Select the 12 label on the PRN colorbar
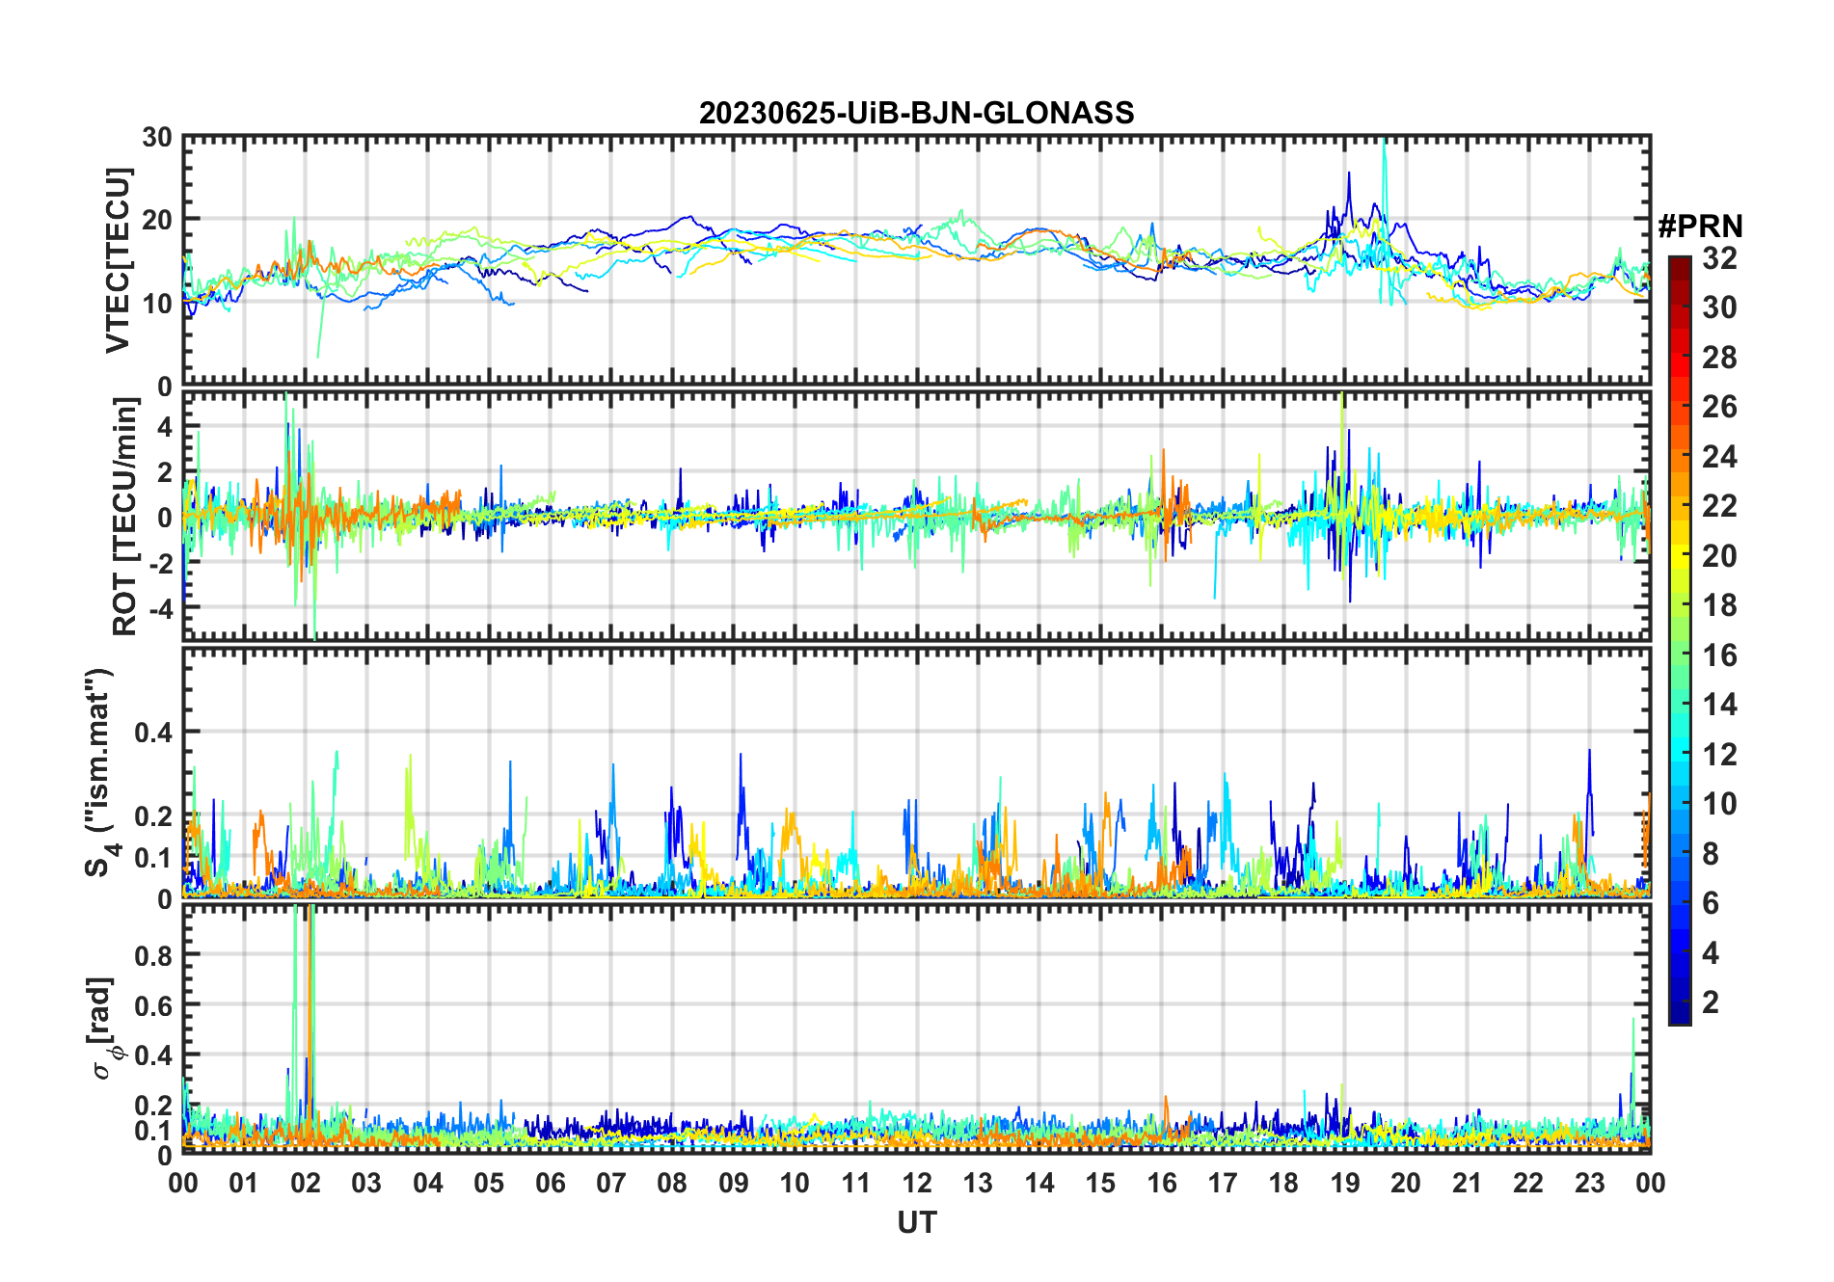 coord(1719,755)
